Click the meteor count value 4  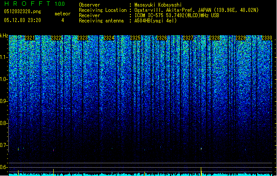(x=63, y=20)
